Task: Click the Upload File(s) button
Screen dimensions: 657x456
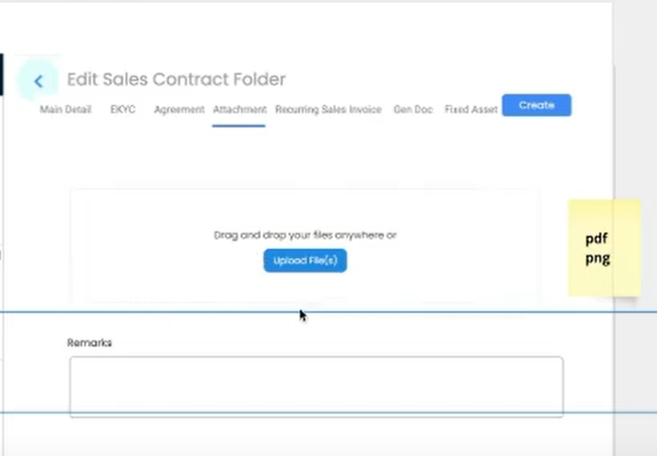Action: coord(305,261)
